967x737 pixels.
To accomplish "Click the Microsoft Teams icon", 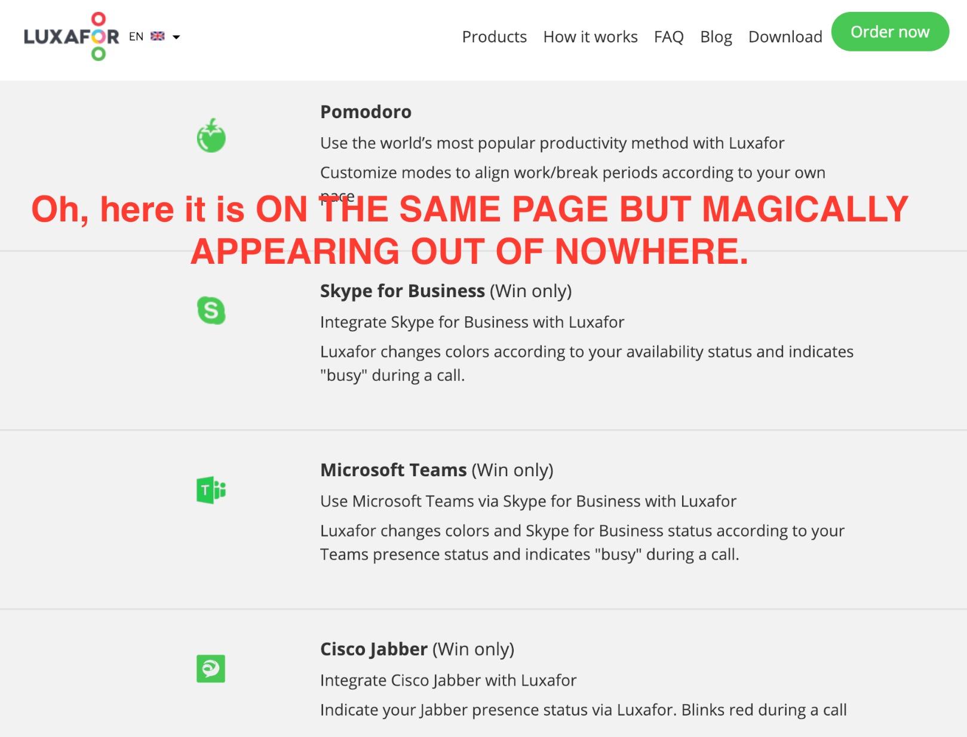I will (x=211, y=490).
